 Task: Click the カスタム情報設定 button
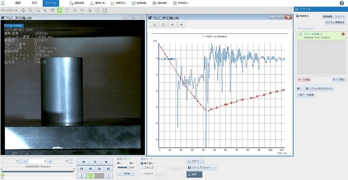336,22
